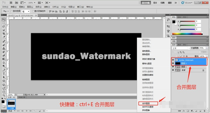Screen dimensions: 210x113
Task: Toggle visibility of layer 图层 1
Action: pos(173,67)
